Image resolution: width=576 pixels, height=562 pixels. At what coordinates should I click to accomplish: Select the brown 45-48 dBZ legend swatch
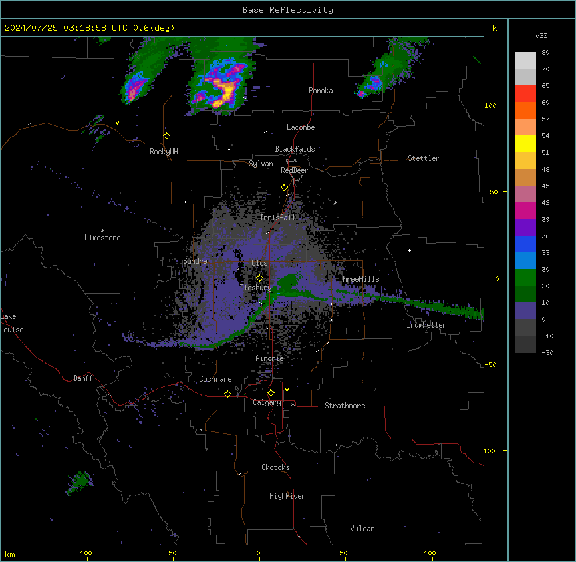[525, 177]
